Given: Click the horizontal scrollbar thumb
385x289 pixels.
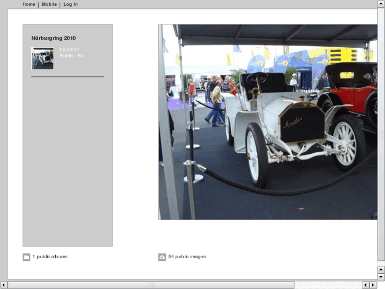Looking at the screenshot, I should click(x=151, y=285).
